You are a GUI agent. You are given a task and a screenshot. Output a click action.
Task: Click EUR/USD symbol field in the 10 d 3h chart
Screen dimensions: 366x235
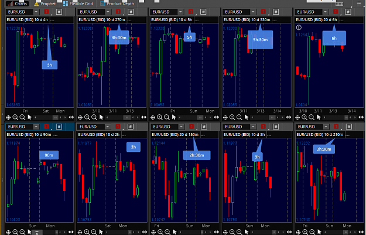pos(237,127)
